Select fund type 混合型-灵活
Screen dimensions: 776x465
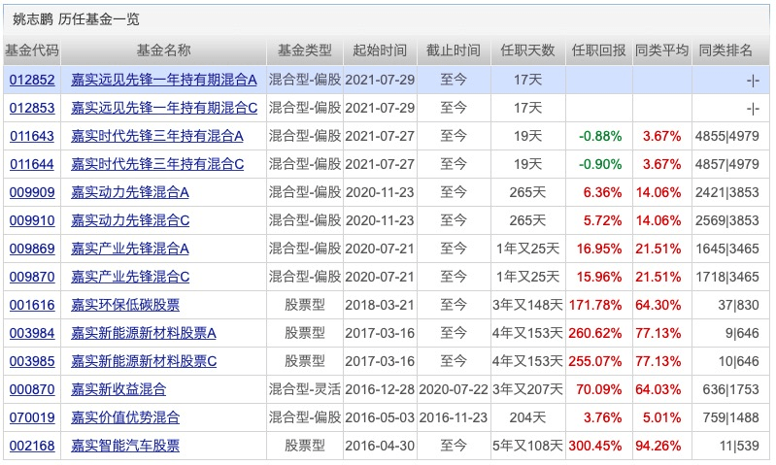pos(305,390)
